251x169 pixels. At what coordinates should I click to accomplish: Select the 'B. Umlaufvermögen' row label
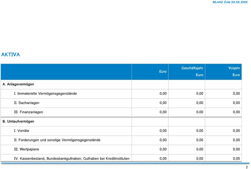18,121
